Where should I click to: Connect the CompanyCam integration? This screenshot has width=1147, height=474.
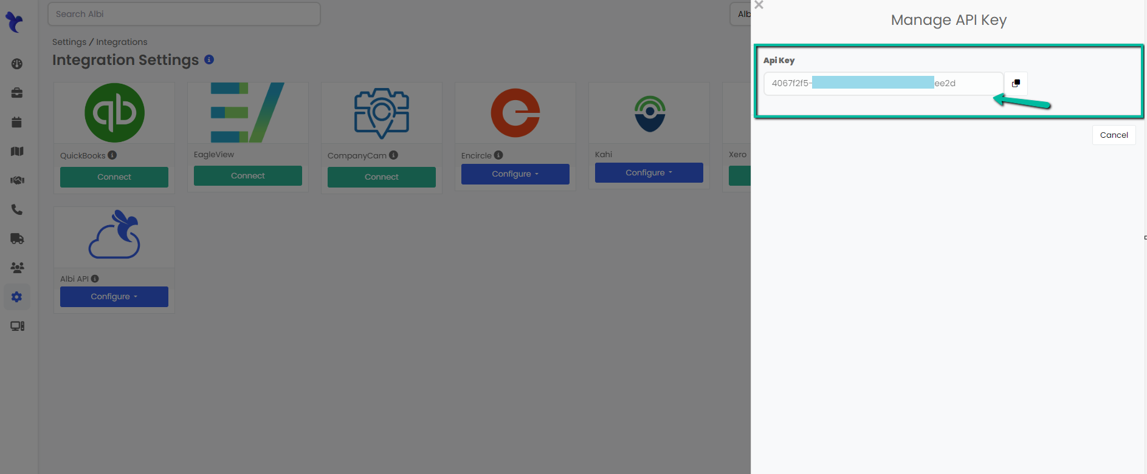(382, 177)
